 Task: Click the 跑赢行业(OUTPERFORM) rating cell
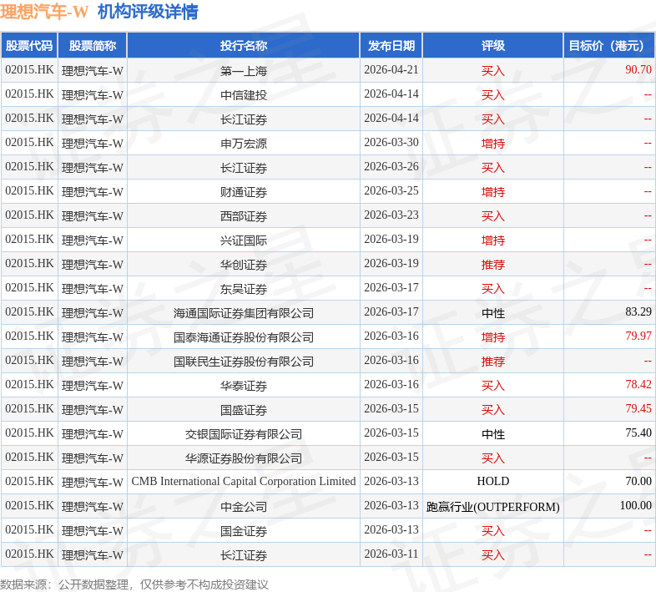click(x=493, y=507)
